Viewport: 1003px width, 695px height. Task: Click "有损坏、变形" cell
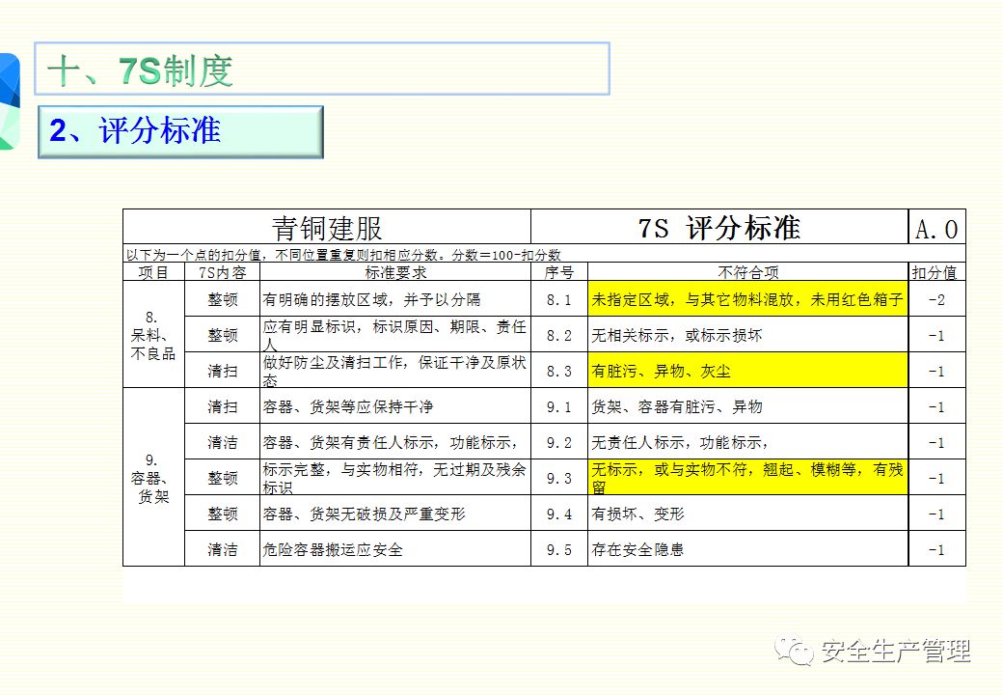pyautogui.click(x=747, y=514)
